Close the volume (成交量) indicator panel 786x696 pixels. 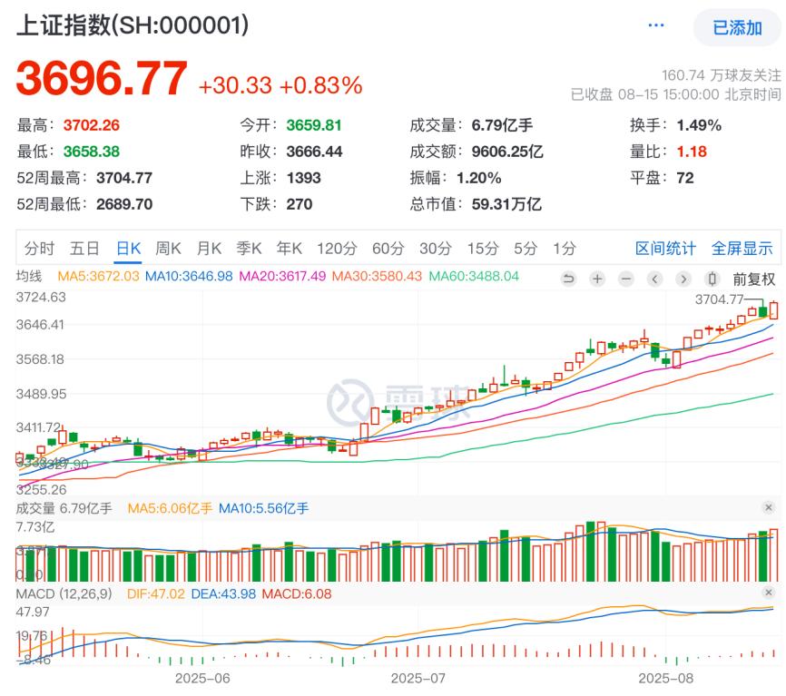(768, 508)
